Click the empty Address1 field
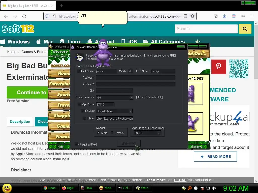Image resolution: width=258 pixels, height=193 pixels. [136, 78]
